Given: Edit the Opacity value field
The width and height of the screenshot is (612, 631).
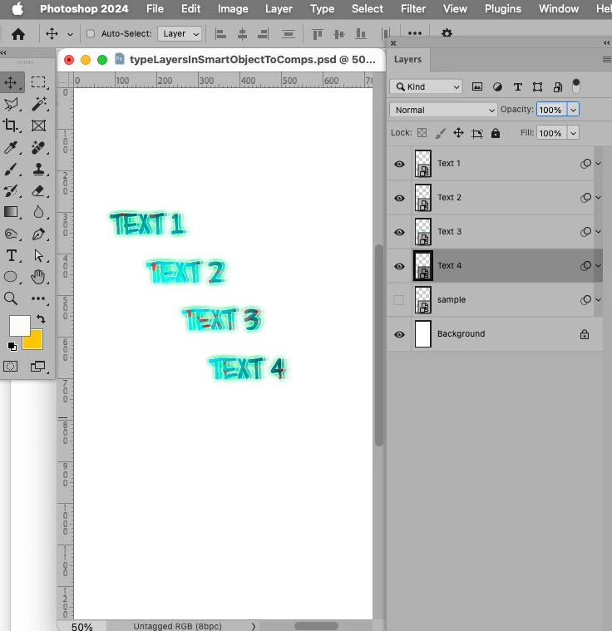Looking at the screenshot, I should [x=551, y=110].
